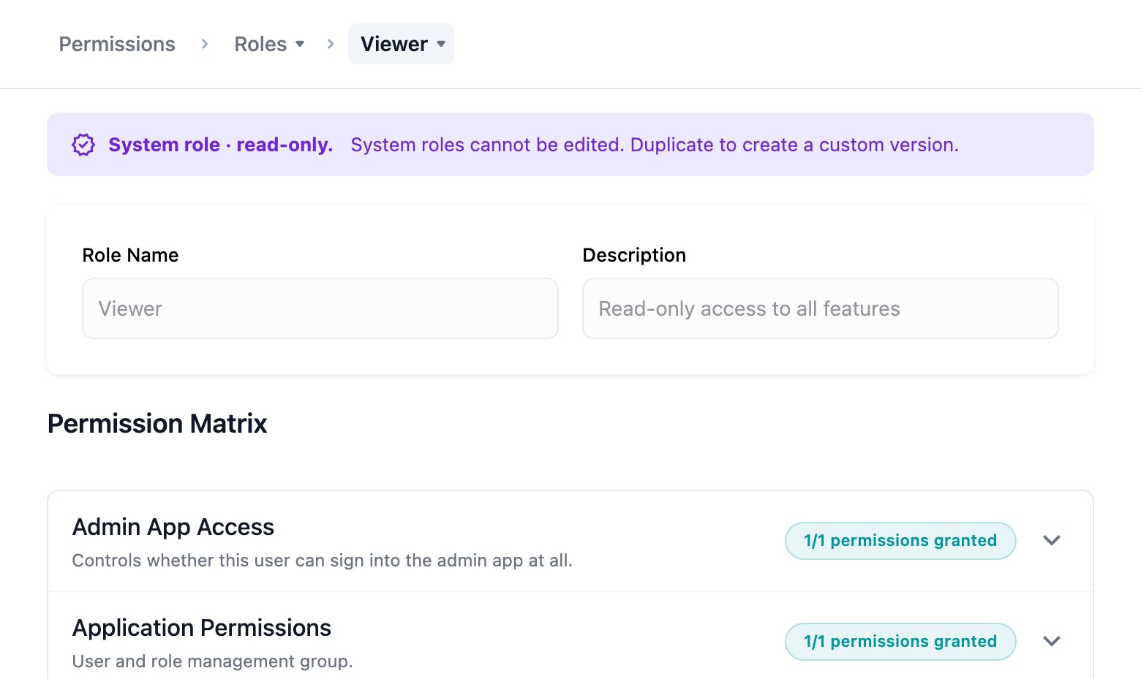Click 'Controls whether this user can sign' description
Viewport: 1141px width, 679px height.
coord(323,561)
